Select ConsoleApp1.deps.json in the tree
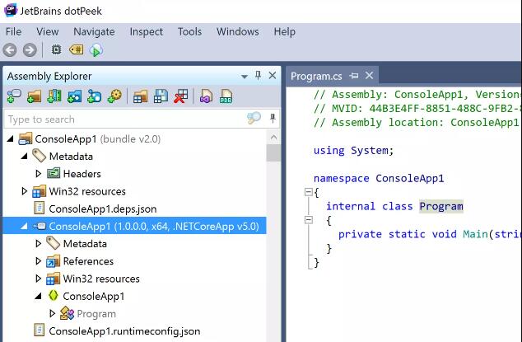This screenshot has height=342, width=522. pyautogui.click(x=102, y=208)
